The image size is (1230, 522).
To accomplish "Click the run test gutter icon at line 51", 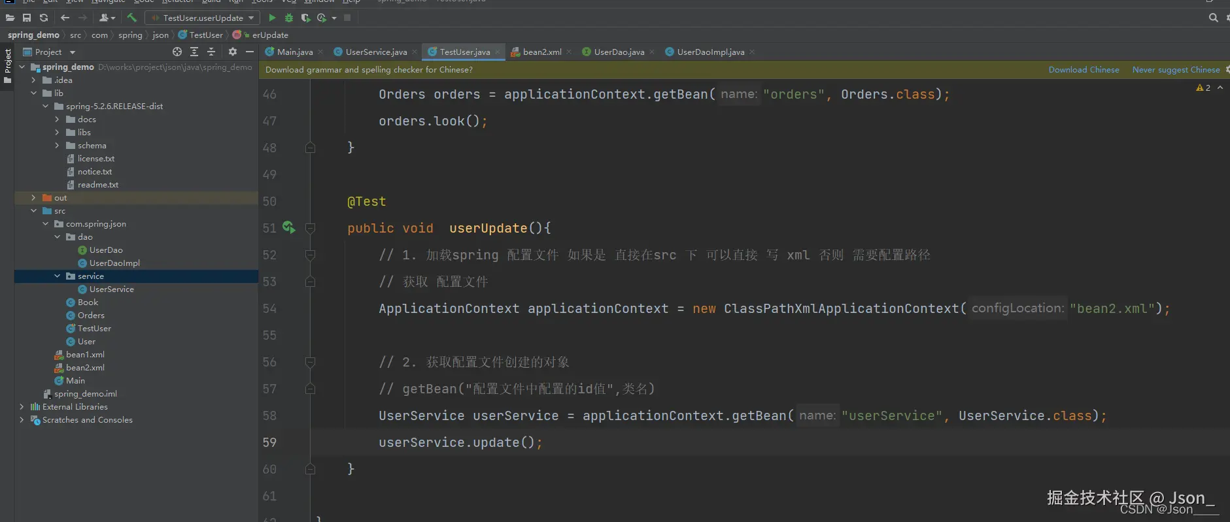I will click(x=288, y=227).
